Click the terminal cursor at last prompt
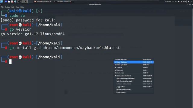Screen dimensions: 193x108 (x=11, y=61)
